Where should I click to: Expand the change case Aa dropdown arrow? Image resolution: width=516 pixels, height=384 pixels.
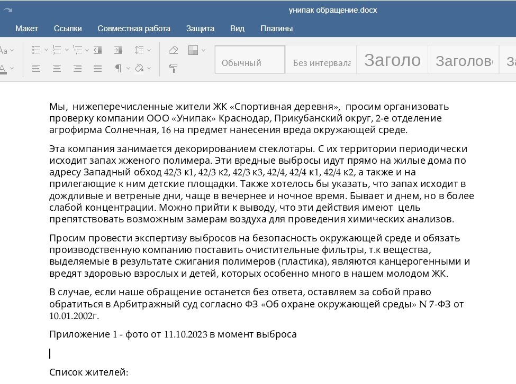coord(12,50)
